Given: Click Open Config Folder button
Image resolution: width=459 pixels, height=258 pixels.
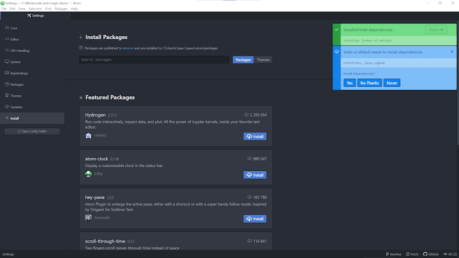Looking at the screenshot, I should 32,132.
